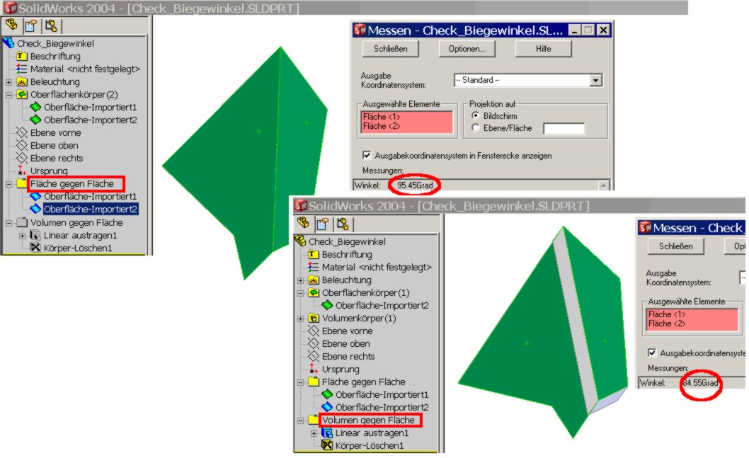Select Oberfläche-Importiert1 under Fläche gegen Fläche, lower tree
Image resolution: width=749 pixels, height=458 pixels.
click(382, 394)
